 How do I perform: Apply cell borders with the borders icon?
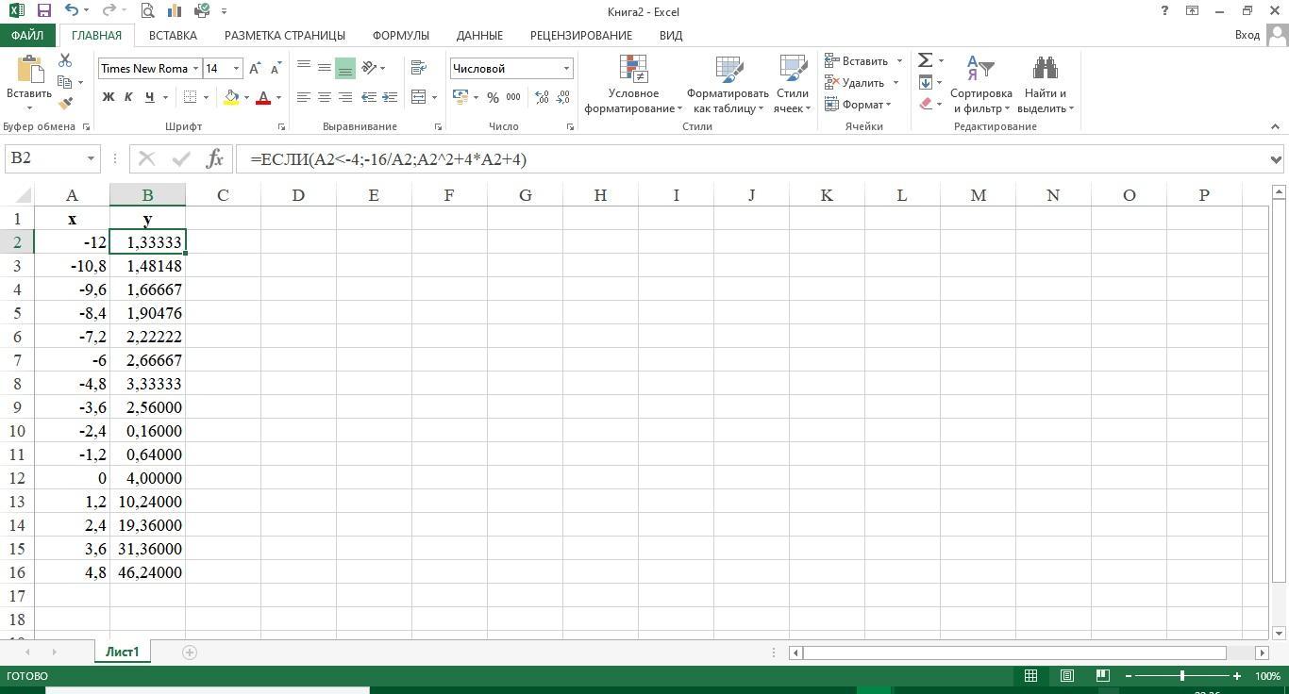coord(190,97)
